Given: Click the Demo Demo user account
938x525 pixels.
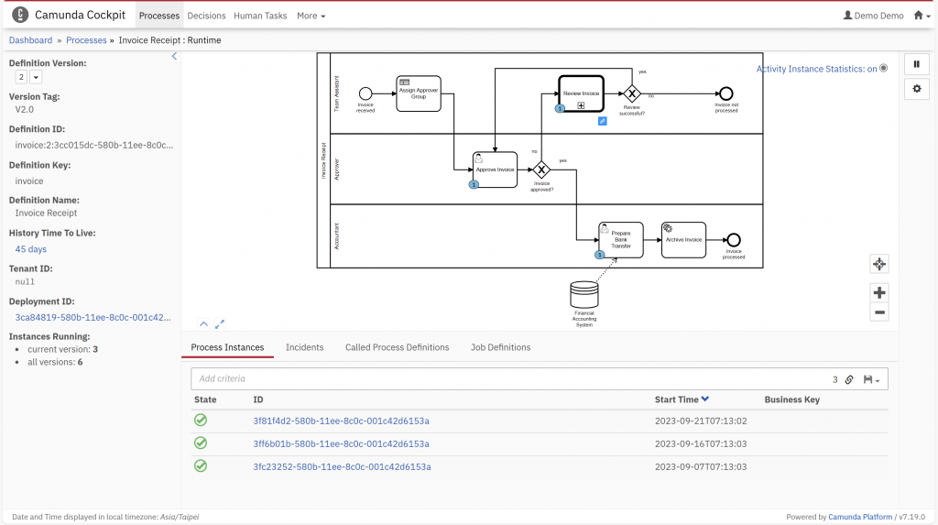Looking at the screenshot, I should pos(873,16).
